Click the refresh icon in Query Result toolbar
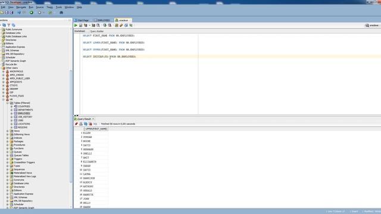Screen dimensions: 381x214 [86, 124]
